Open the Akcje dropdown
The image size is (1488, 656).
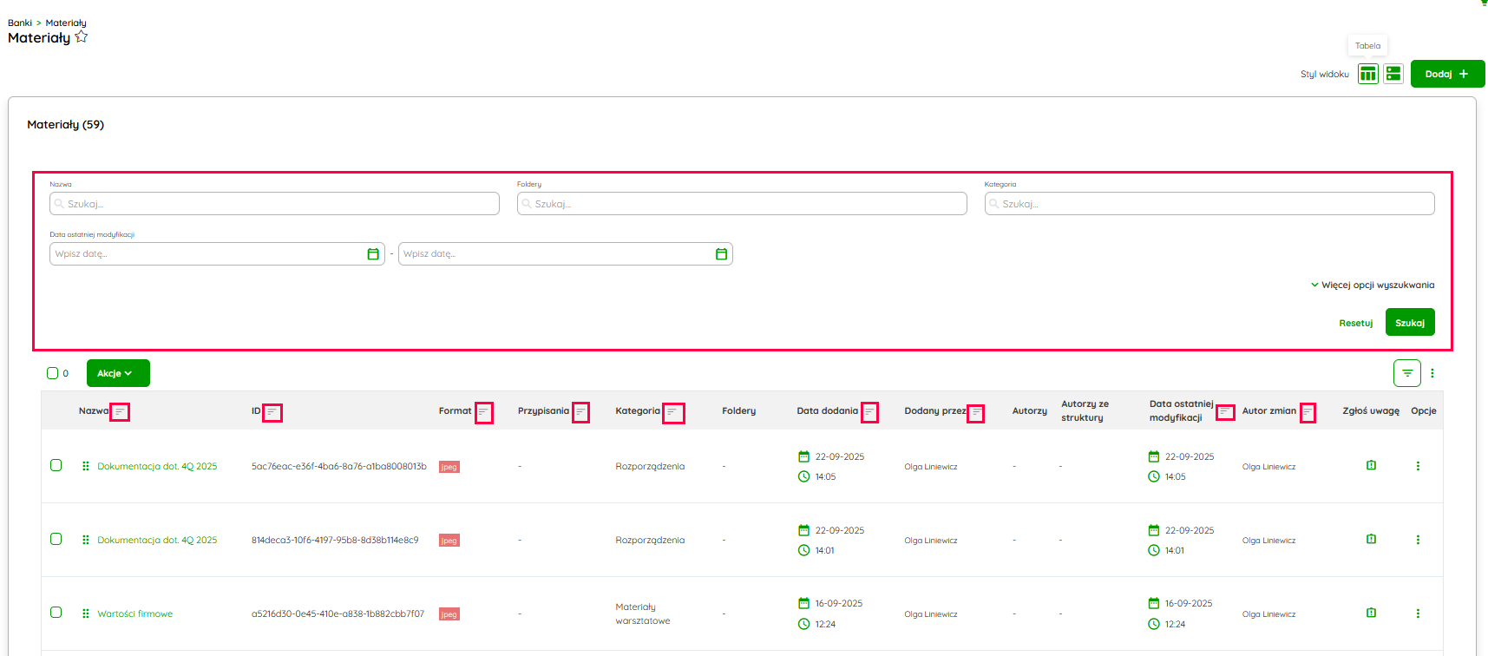click(118, 373)
